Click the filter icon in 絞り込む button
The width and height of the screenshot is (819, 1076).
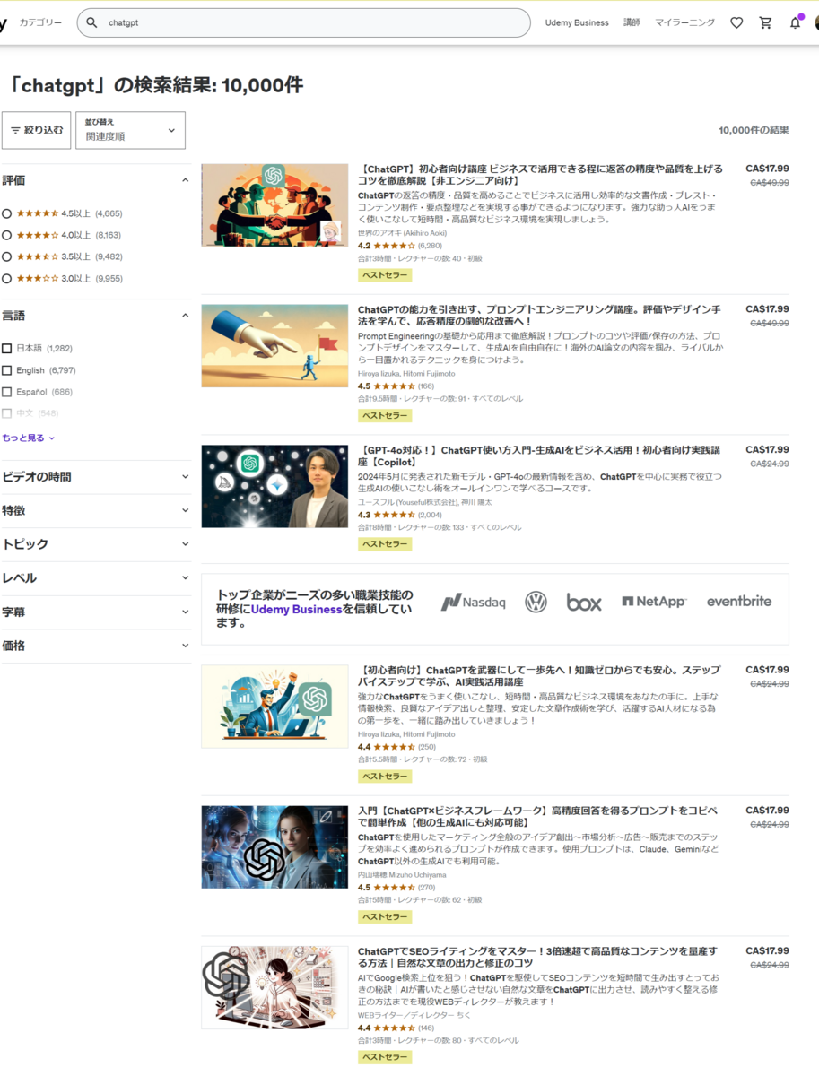pos(15,130)
